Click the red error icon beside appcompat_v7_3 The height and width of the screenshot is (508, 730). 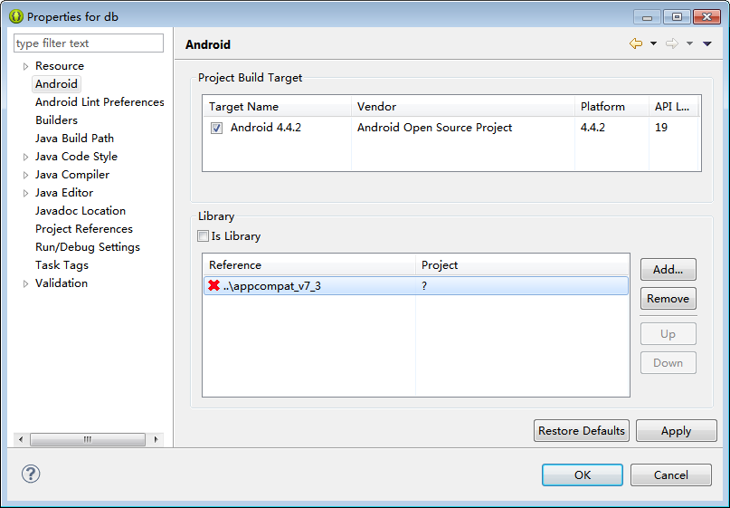click(213, 285)
